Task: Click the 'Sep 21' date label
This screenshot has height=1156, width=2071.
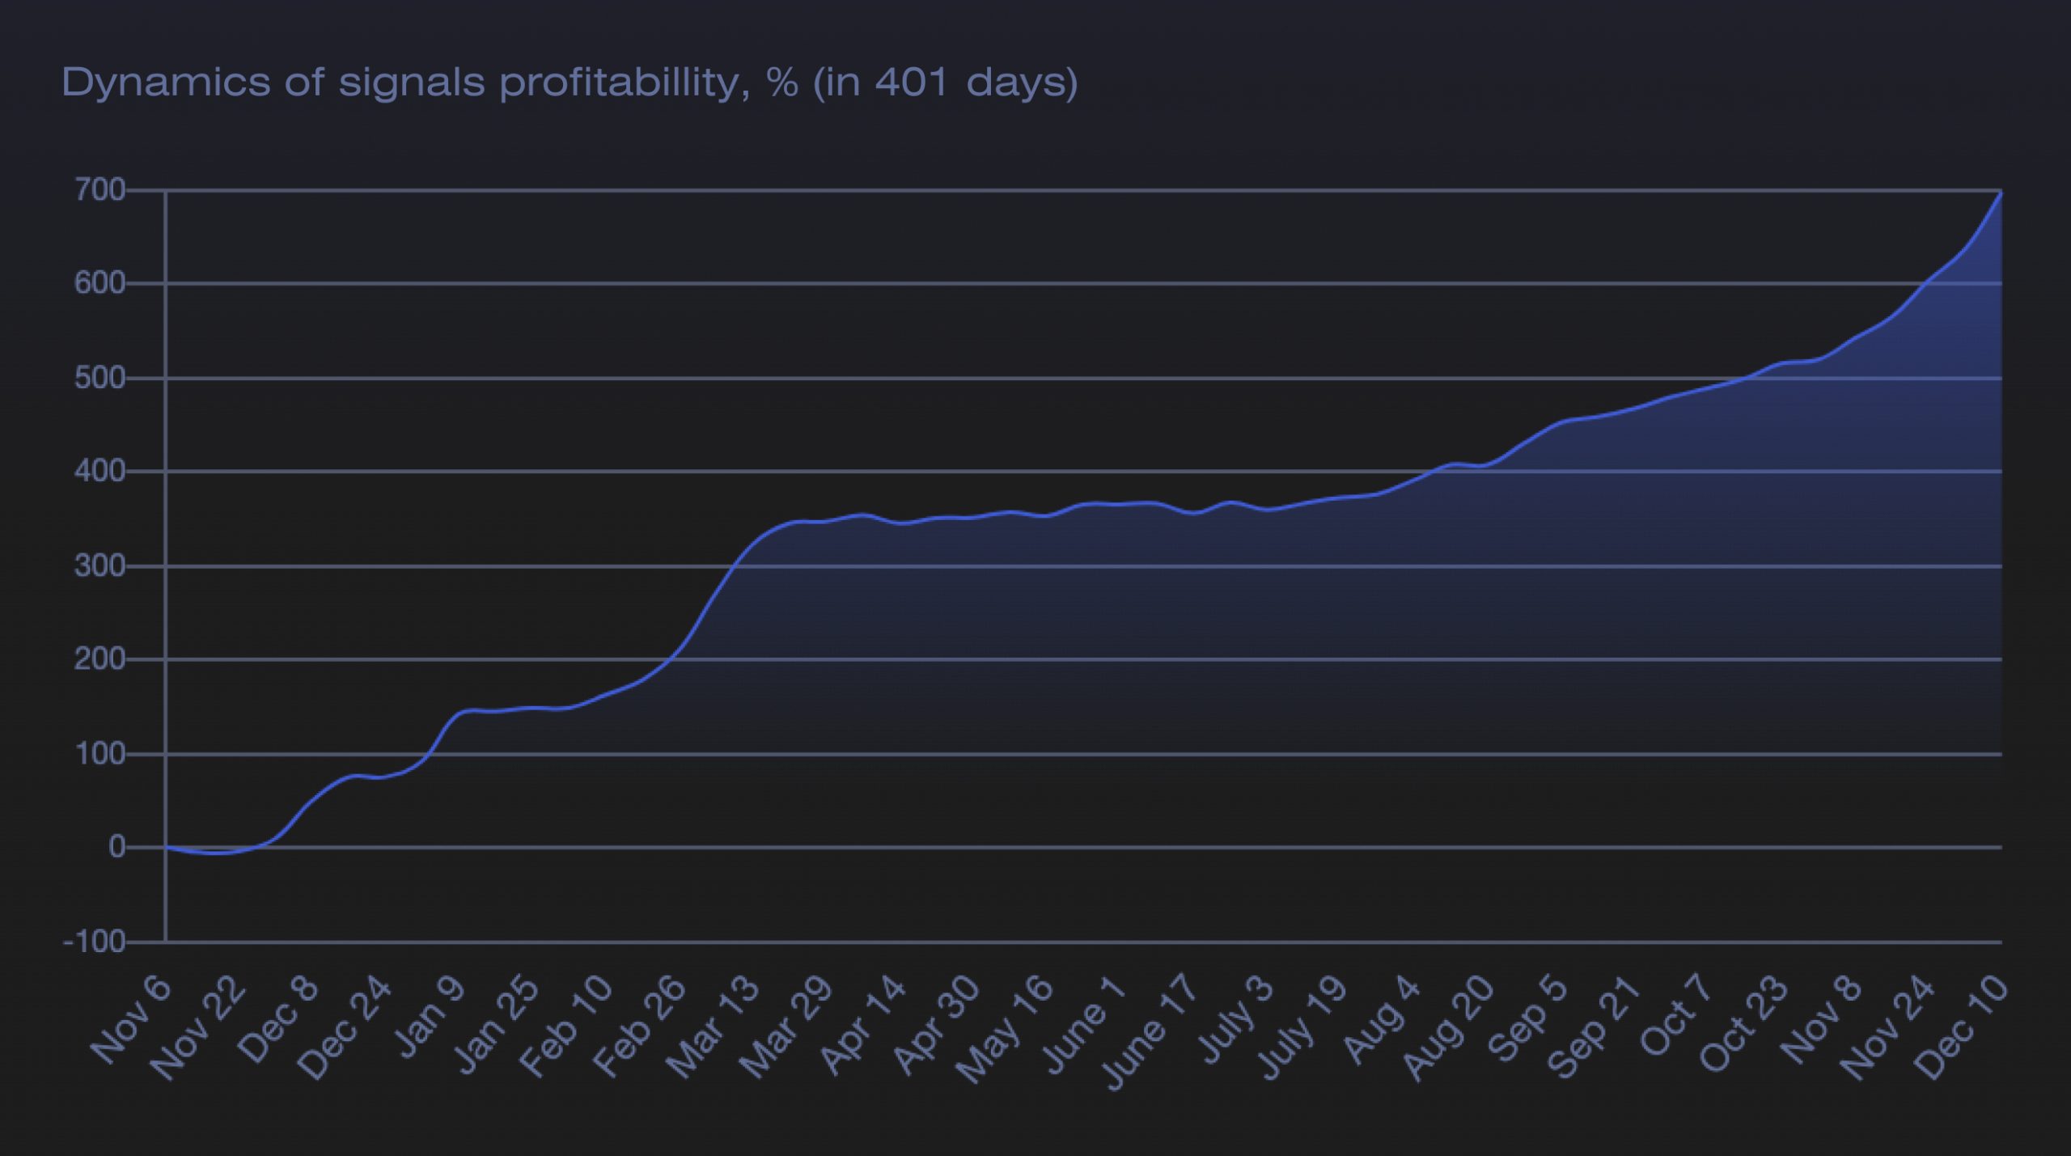Action: point(1595,1027)
